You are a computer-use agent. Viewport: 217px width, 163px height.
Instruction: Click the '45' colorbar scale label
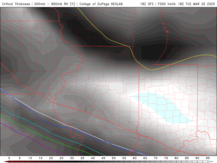pos(103,158)
